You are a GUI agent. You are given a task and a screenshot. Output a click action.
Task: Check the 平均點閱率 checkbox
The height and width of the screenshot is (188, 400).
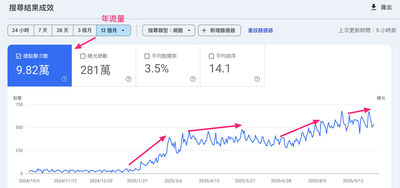coord(147,56)
